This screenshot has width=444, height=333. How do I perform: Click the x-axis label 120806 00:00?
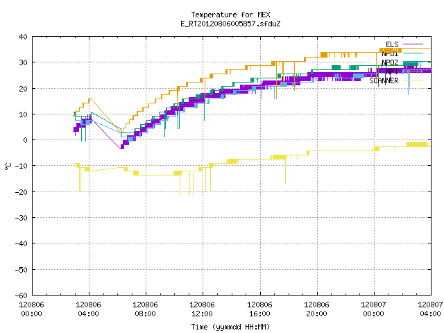(x=31, y=309)
